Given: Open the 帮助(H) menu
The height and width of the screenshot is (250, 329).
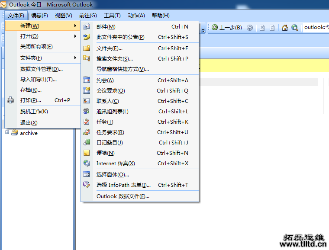Looking at the screenshot, I should coord(161,16).
